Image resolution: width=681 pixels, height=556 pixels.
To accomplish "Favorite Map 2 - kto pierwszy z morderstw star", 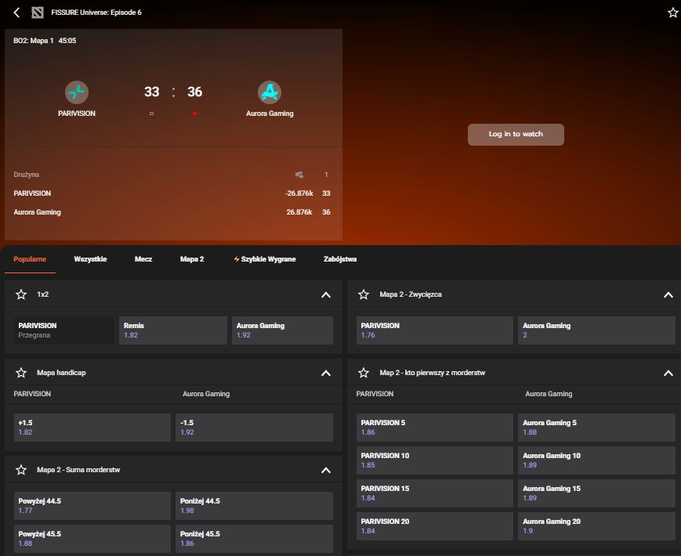I will coord(364,373).
